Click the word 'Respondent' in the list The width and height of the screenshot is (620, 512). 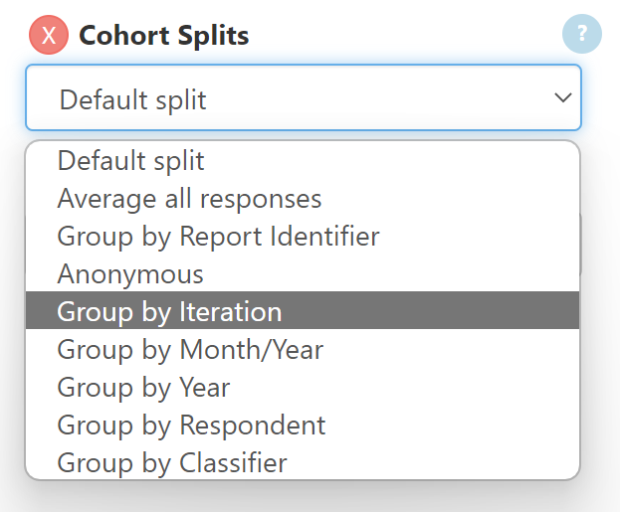[x=253, y=426]
